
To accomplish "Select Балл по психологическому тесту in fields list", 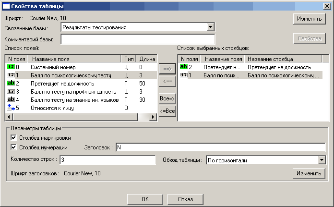I will pyautogui.click(x=82, y=75).
